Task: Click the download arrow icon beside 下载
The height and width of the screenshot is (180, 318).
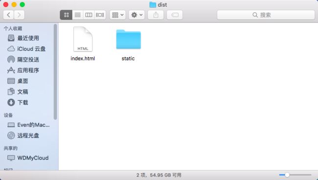Action: 11,103
